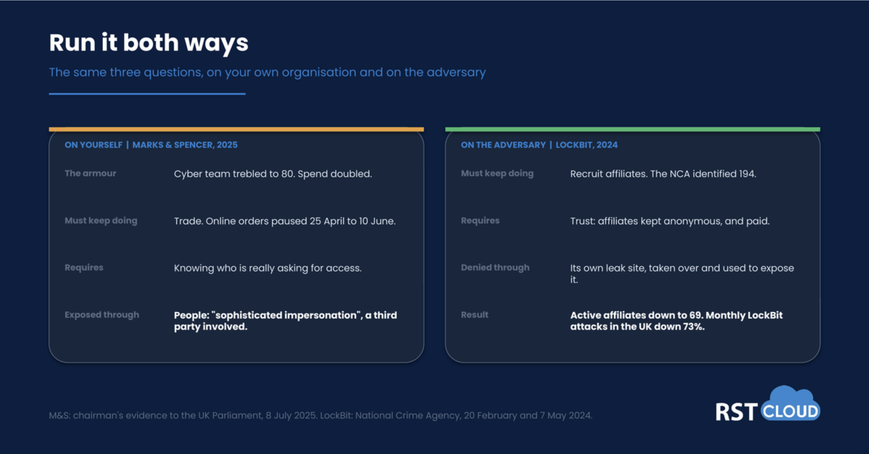Click 'Must keep doing' in Marks & Spencer card
869x454 pixels.
pos(101,221)
